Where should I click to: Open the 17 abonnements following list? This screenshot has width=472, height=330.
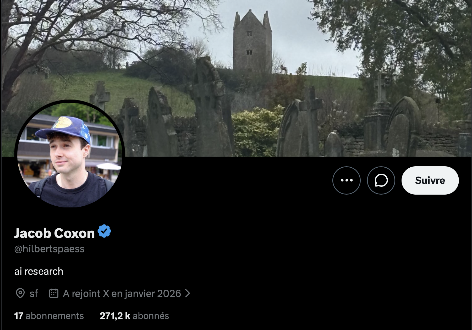[49, 316]
